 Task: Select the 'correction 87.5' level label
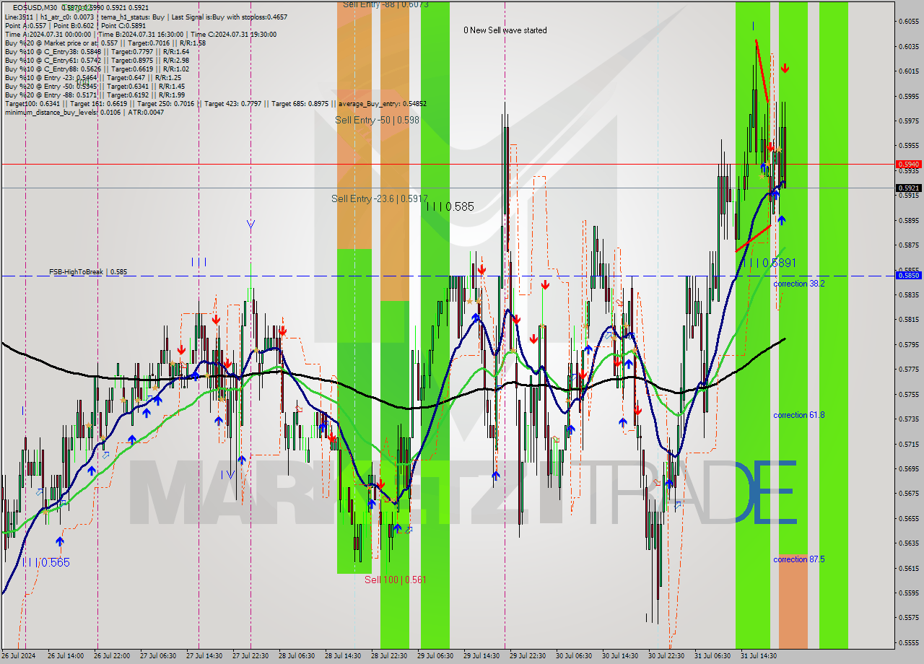pos(798,559)
